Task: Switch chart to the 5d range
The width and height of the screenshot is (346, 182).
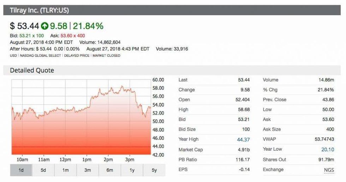Action: (43, 170)
